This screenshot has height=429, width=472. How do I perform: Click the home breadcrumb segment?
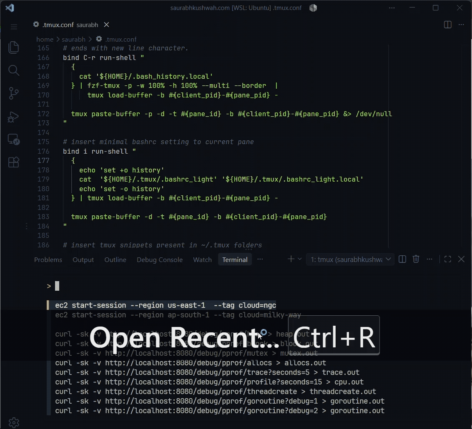[45, 40]
